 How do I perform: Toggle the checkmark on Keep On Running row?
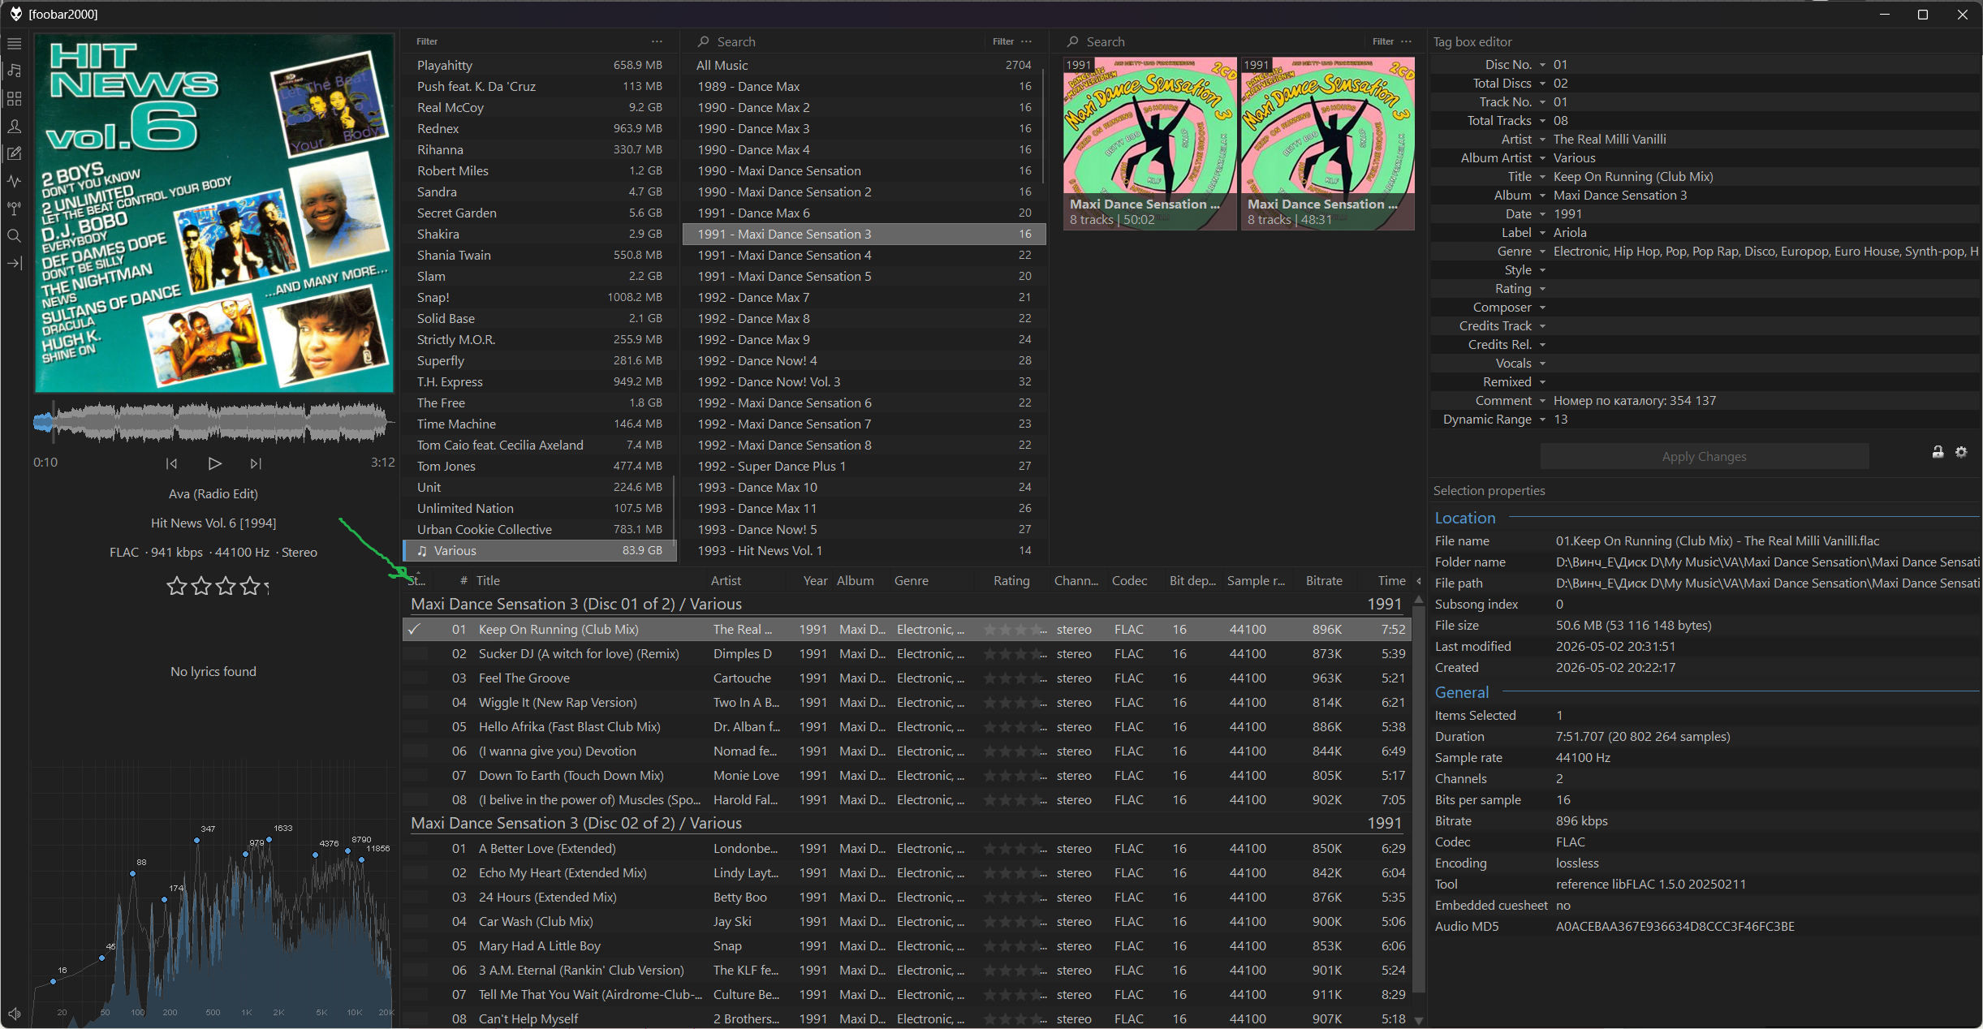click(414, 630)
